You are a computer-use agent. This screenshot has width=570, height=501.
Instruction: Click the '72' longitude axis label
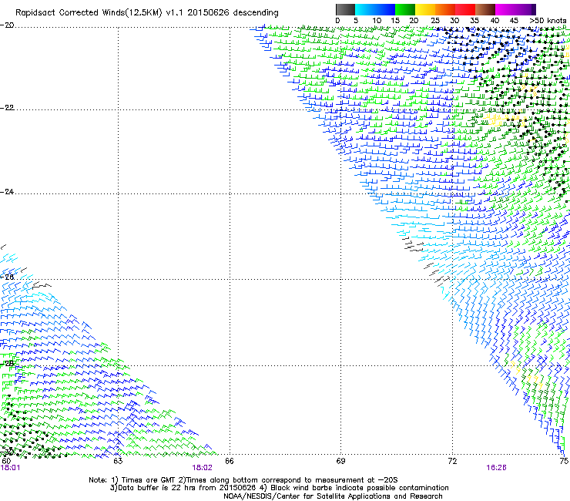tap(452, 461)
